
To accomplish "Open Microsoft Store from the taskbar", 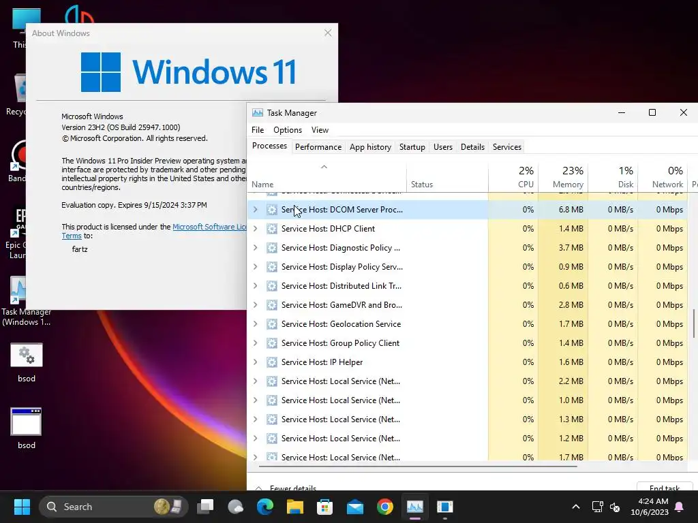I will pos(324,507).
